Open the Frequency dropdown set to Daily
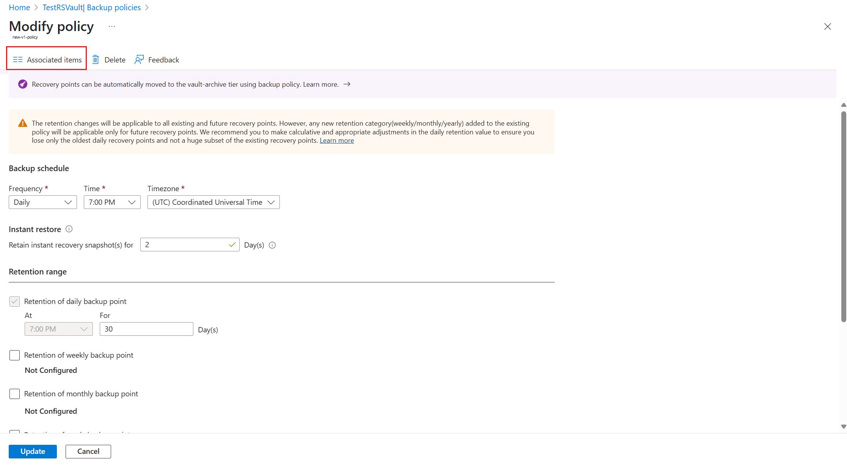Viewport: 847px width, 466px height. click(x=43, y=202)
